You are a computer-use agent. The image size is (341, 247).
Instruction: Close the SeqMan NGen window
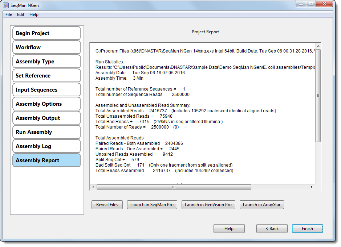coord(324,4)
